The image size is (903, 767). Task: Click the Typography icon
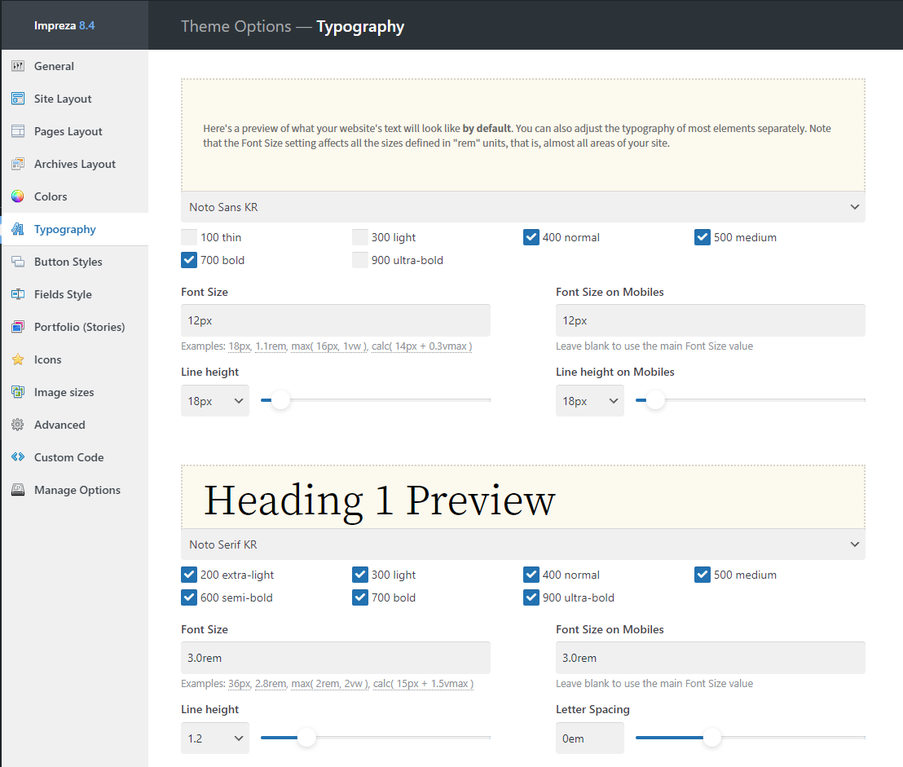pyautogui.click(x=18, y=229)
